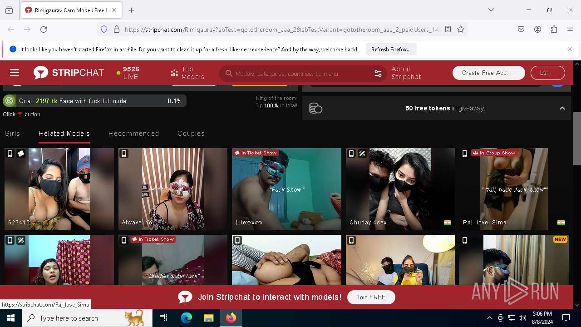
Task: Click the Join FREE button
Action: (371, 297)
